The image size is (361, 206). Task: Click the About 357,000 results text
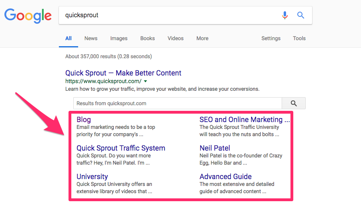point(109,57)
